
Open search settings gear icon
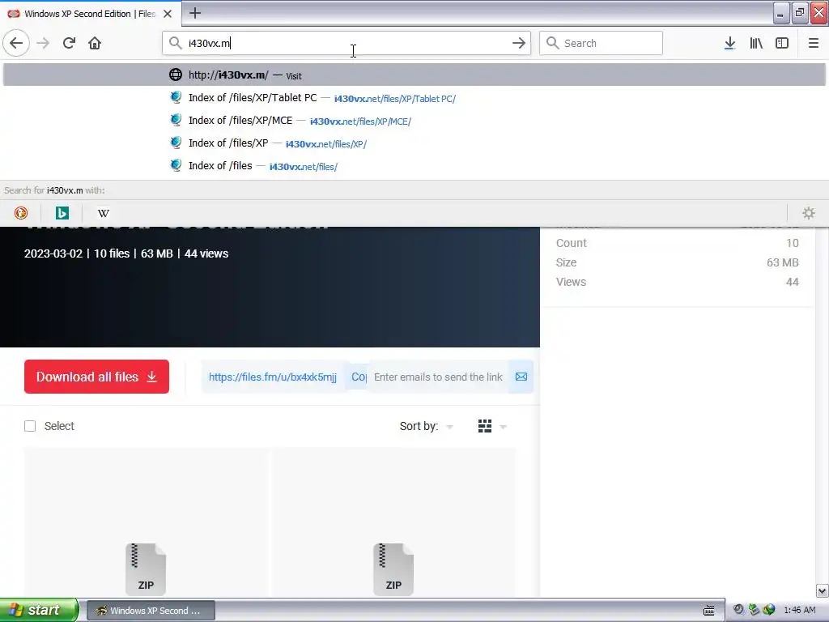pos(809,213)
